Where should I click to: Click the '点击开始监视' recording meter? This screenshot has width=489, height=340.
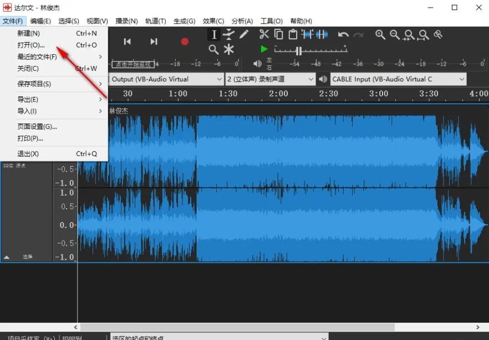click(133, 64)
